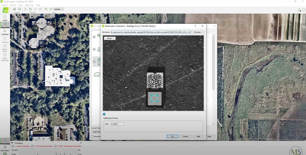Expand the Advanced options checkbox area
The height and width of the screenshot is (155, 306).
[93, 137]
